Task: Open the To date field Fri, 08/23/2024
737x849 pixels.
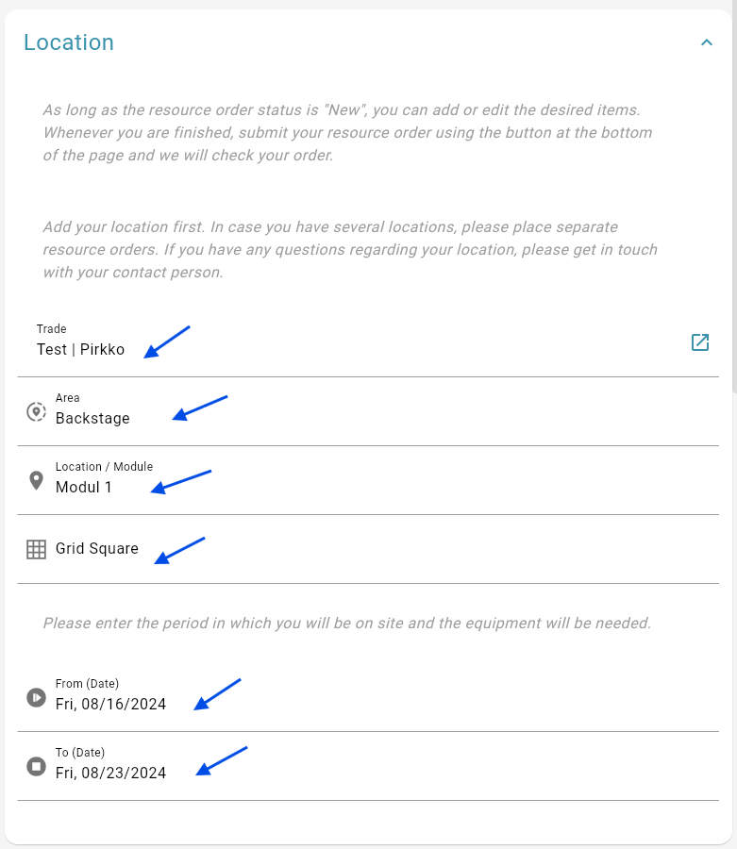Action: 368,766
